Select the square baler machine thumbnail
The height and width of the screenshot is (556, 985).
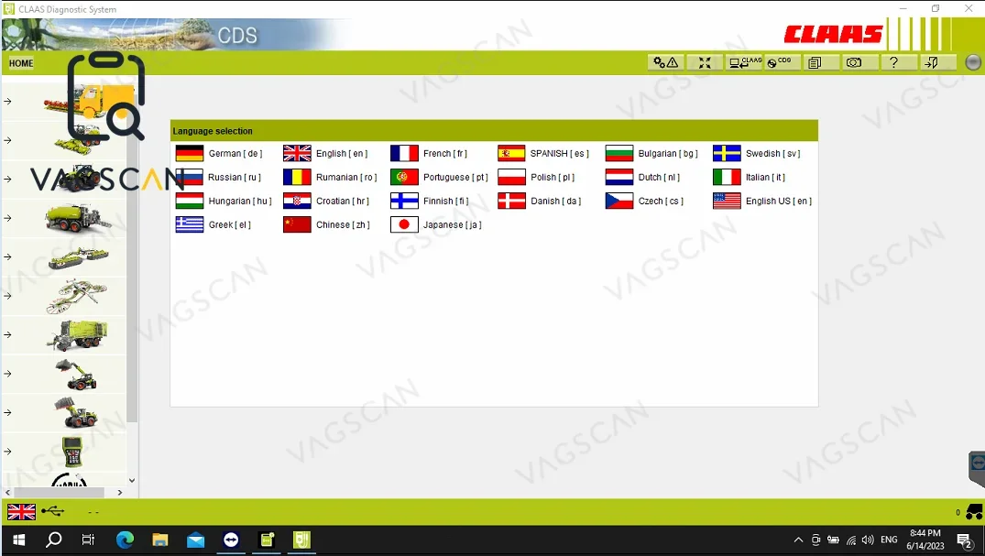(x=78, y=218)
